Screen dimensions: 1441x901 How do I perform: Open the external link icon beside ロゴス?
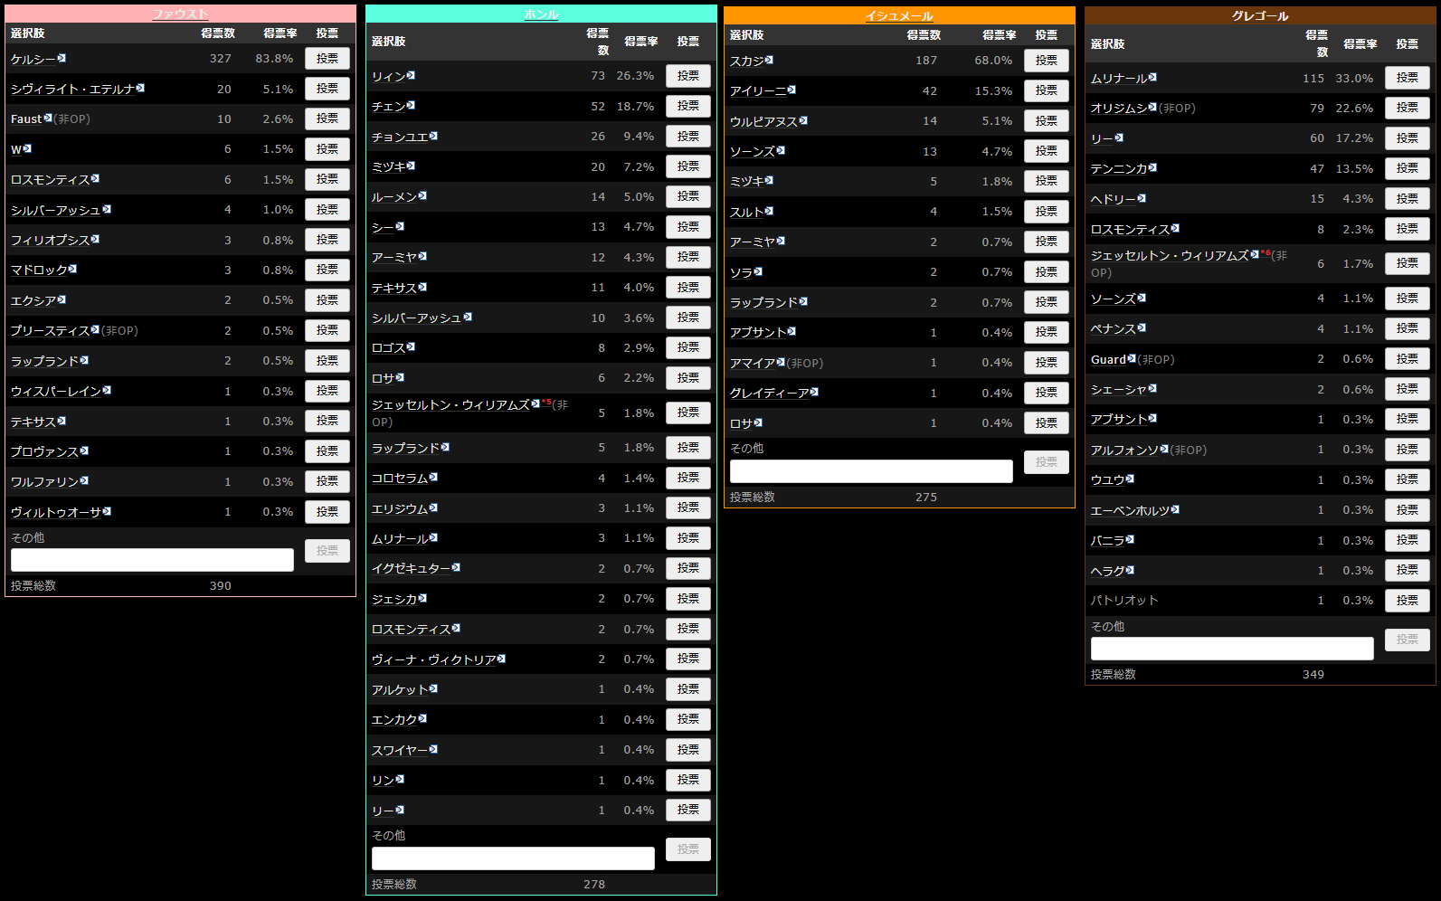(411, 346)
